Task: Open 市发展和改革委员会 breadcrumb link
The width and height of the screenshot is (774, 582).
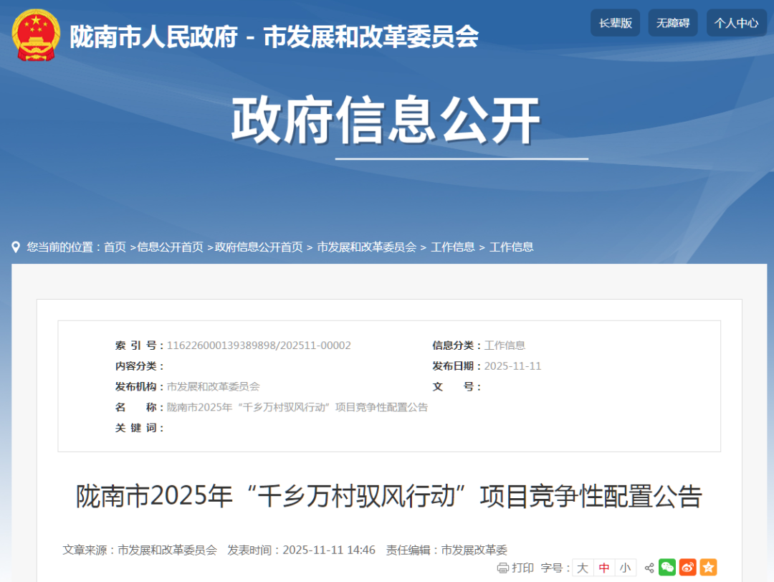Action: point(366,247)
